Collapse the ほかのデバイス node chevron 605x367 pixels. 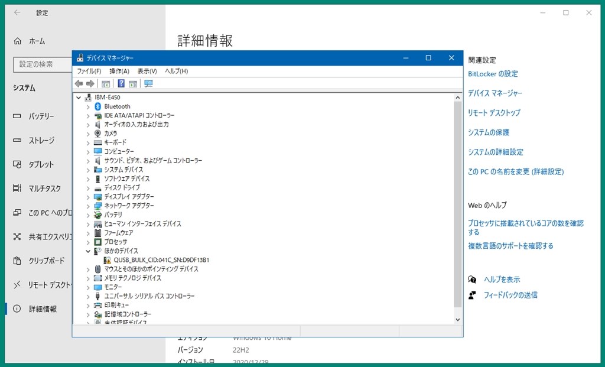point(88,251)
